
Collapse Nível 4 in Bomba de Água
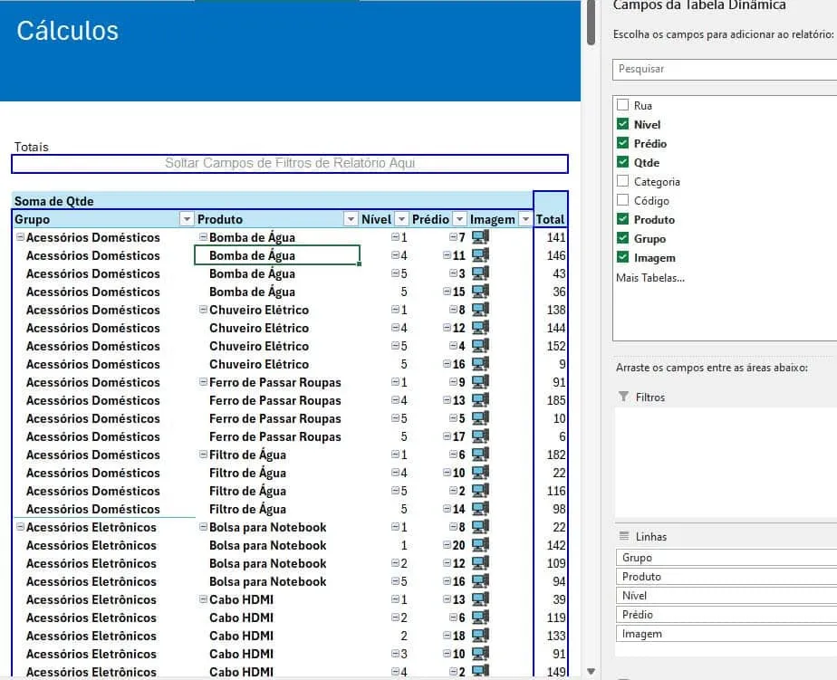click(395, 255)
